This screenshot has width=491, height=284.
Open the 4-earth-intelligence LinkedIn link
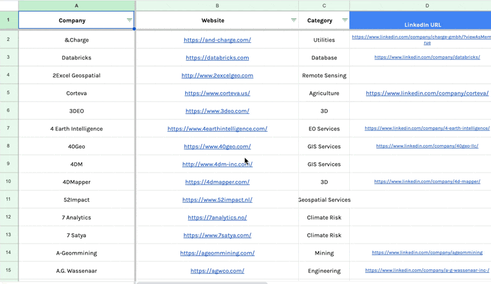tap(427, 128)
